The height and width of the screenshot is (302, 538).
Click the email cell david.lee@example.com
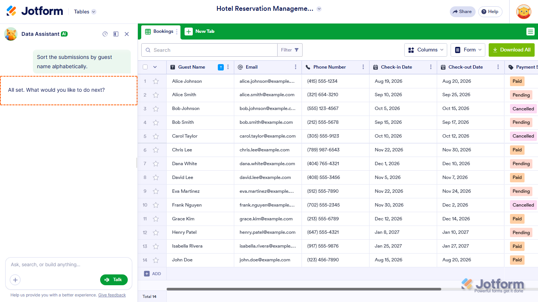[x=268, y=177]
